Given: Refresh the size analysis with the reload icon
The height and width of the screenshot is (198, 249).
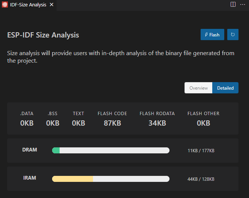Looking at the screenshot, I should (x=233, y=34).
